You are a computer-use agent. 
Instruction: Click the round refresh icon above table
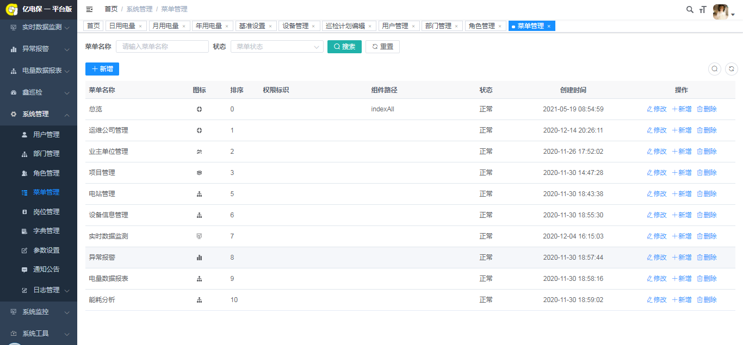732,68
